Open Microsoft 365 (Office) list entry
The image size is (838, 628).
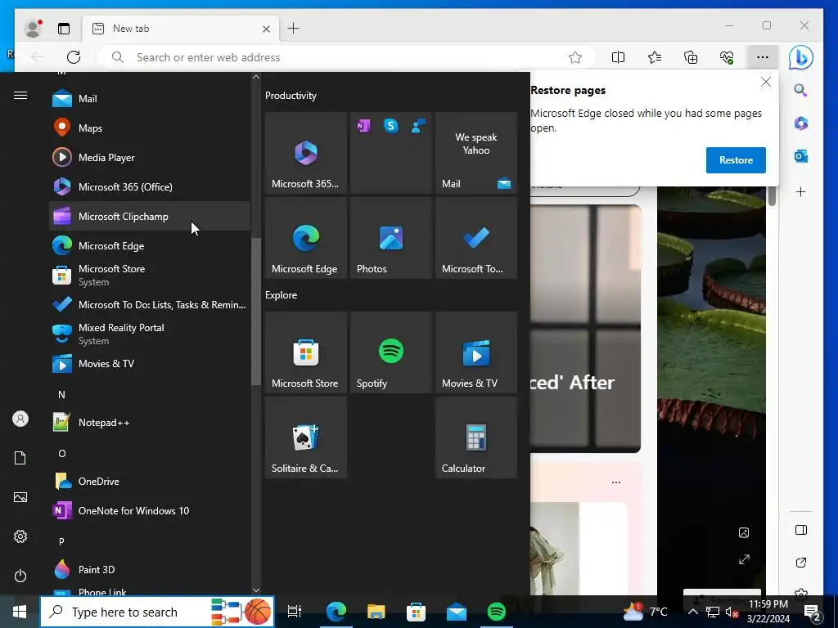149,187
